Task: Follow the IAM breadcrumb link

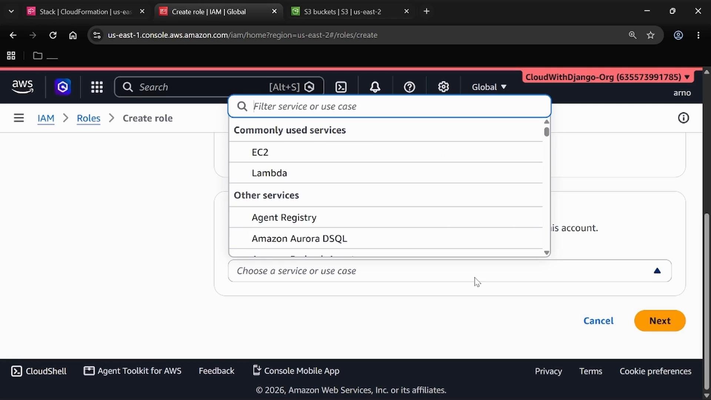Action: tap(46, 118)
